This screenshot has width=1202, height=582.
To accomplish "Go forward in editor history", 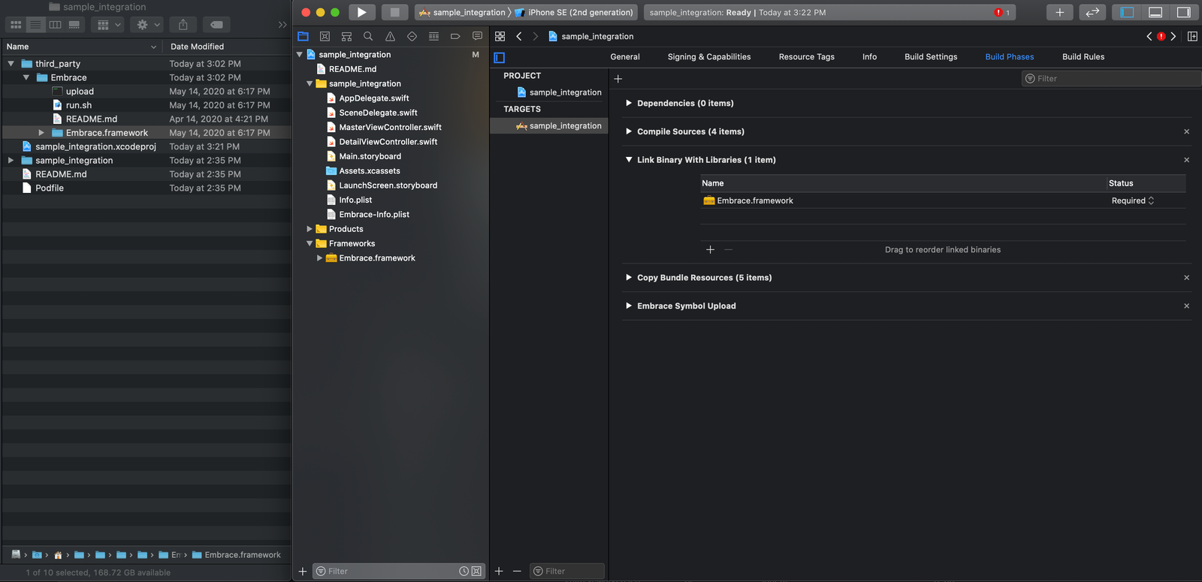I will [x=536, y=36].
